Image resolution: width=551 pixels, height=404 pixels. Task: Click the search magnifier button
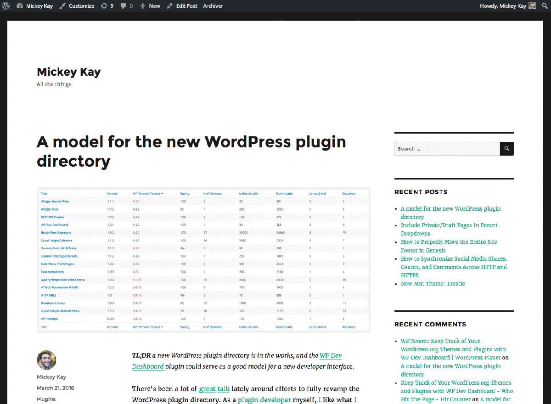(x=507, y=149)
